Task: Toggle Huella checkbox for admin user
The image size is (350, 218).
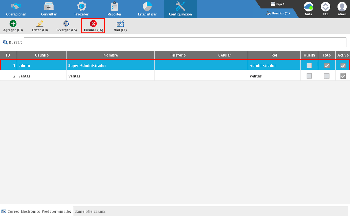Action: (x=309, y=65)
